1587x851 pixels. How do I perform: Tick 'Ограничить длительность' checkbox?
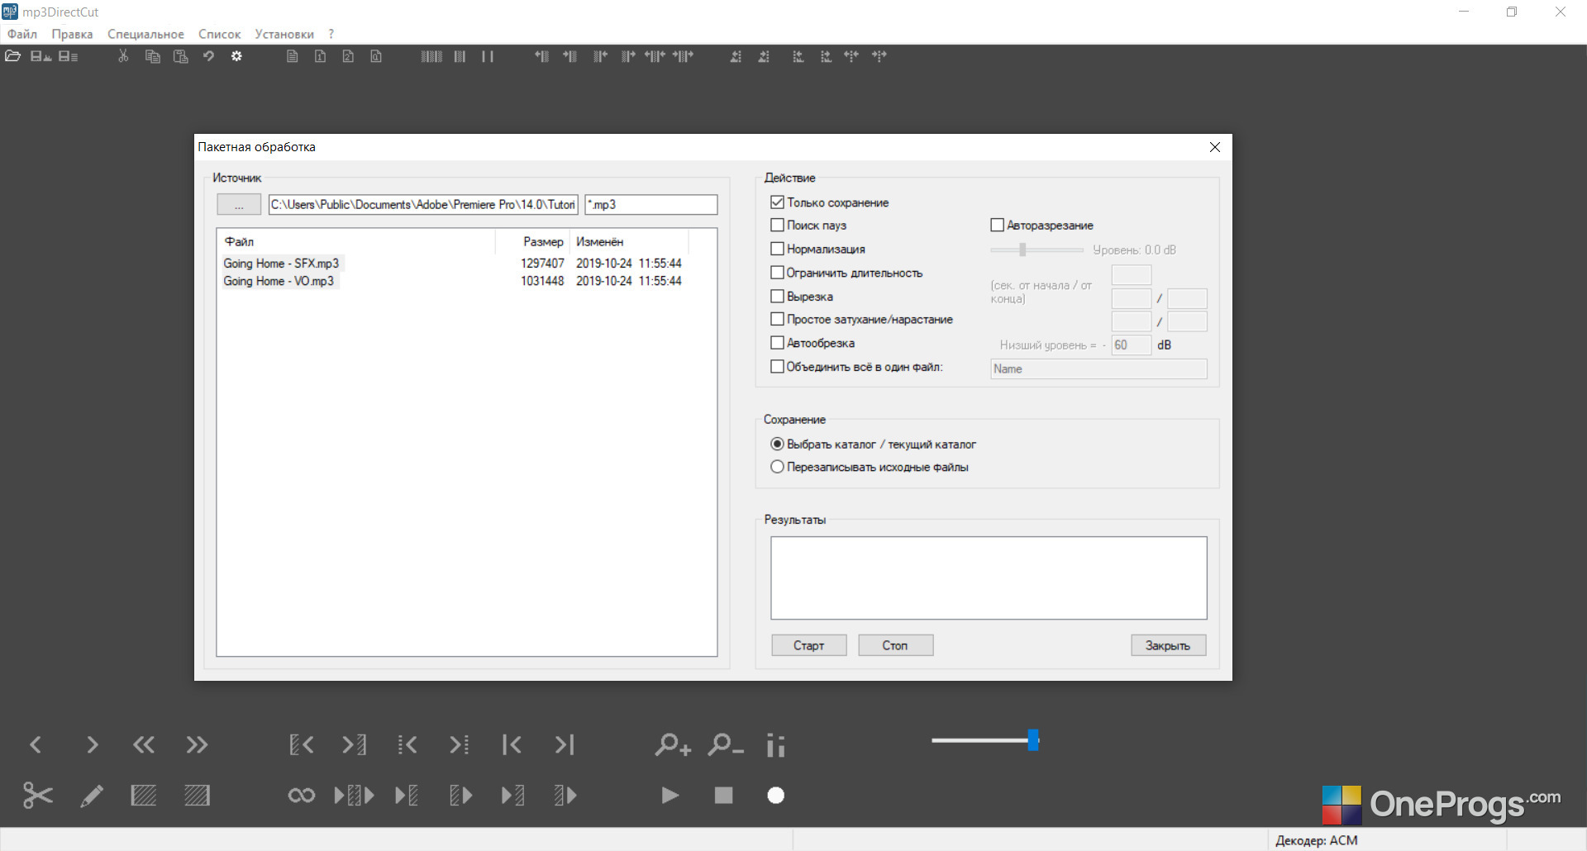[x=777, y=273]
